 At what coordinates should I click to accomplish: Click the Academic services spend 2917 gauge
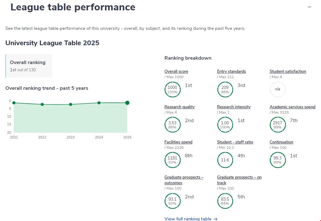click(x=278, y=125)
